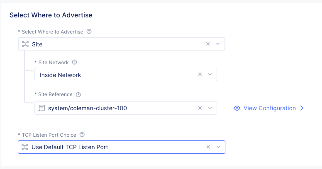Clear the Use Default TCP Listen Port choice
This screenshot has height=169, width=322.
click(x=208, y=147)
